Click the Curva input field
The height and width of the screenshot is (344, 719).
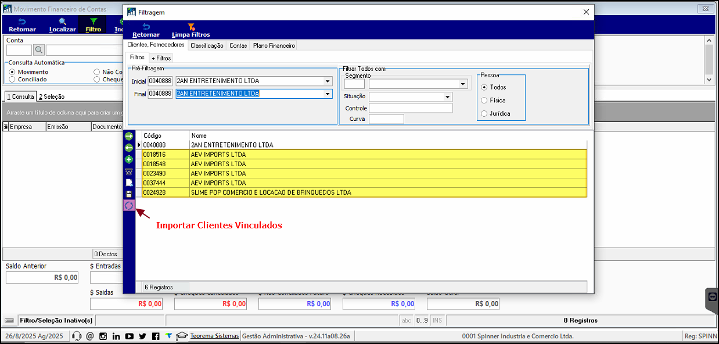386,119
